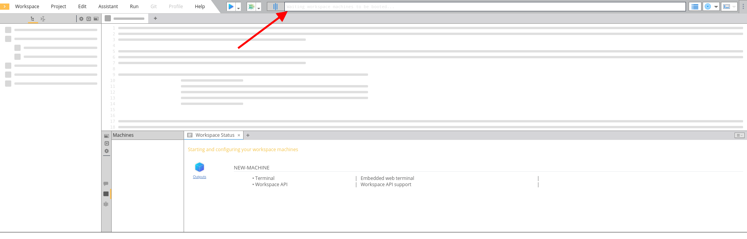
Task: Open the Debug bug sidebar icon
Action: [x=106, y=204]
